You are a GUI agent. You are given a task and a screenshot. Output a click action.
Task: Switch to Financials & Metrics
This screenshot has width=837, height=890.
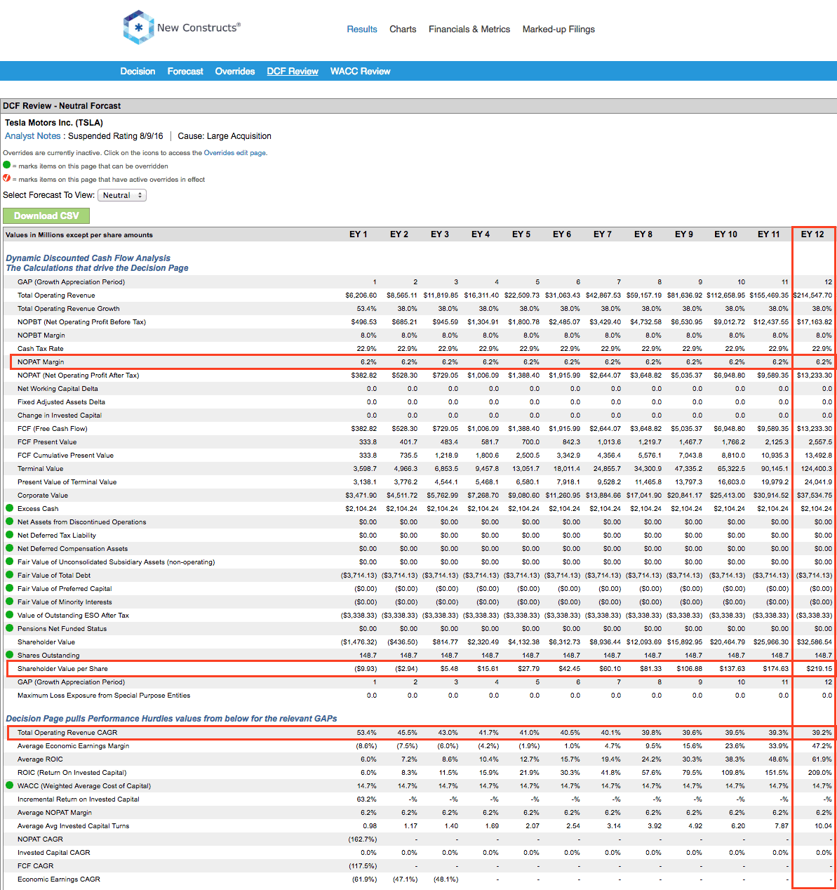tap(469, 29)
